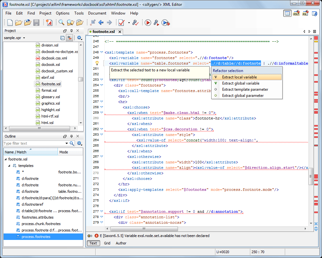
Task: Click the Validate document checkmark icon
Action: pos(121,23)
